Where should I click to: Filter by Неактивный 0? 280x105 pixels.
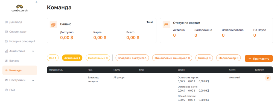click(x=98, y=58)
